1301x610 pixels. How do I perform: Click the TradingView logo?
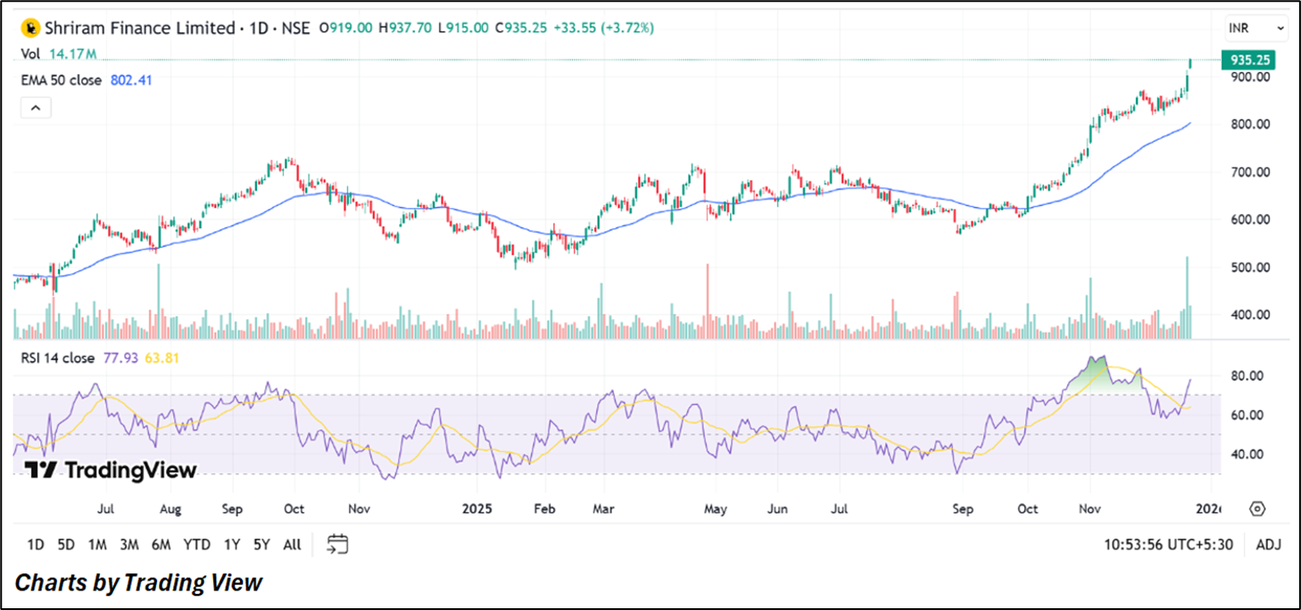tap(110, 470)
